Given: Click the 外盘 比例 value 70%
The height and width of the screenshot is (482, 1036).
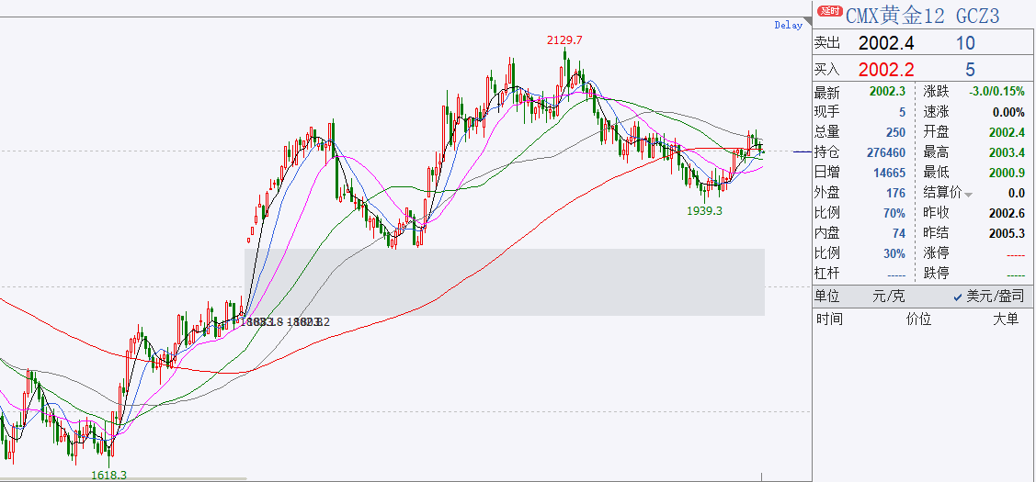Looking at the screenshot, I should point(894,213).
